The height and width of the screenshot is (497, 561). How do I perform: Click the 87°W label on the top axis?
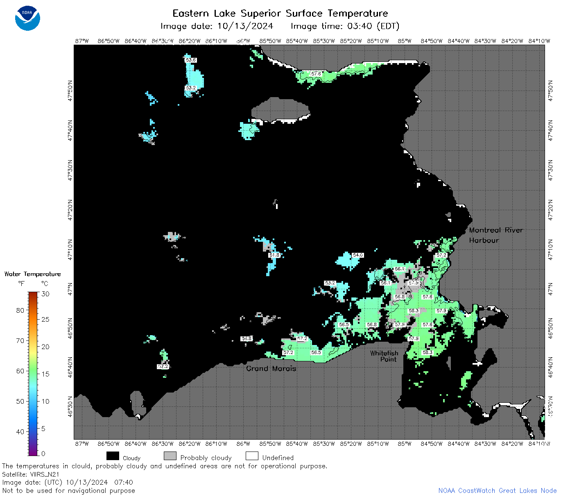82,41
